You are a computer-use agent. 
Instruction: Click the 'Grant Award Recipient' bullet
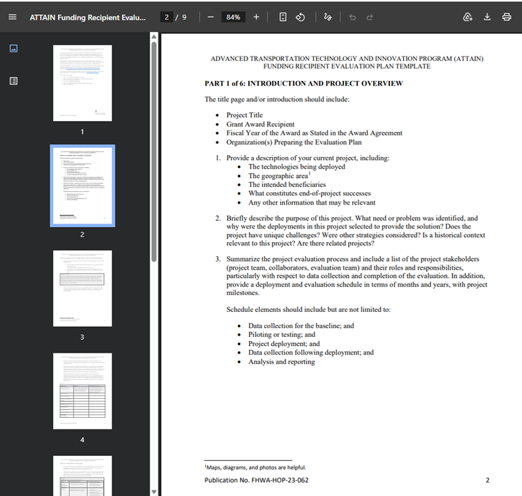[260, 124]
